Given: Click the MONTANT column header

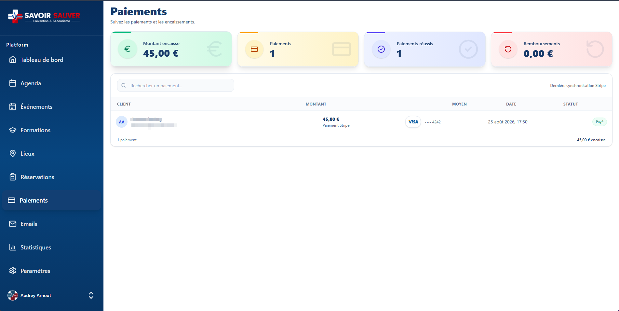Looking at the screenshot, I should [x=316, y=104].
